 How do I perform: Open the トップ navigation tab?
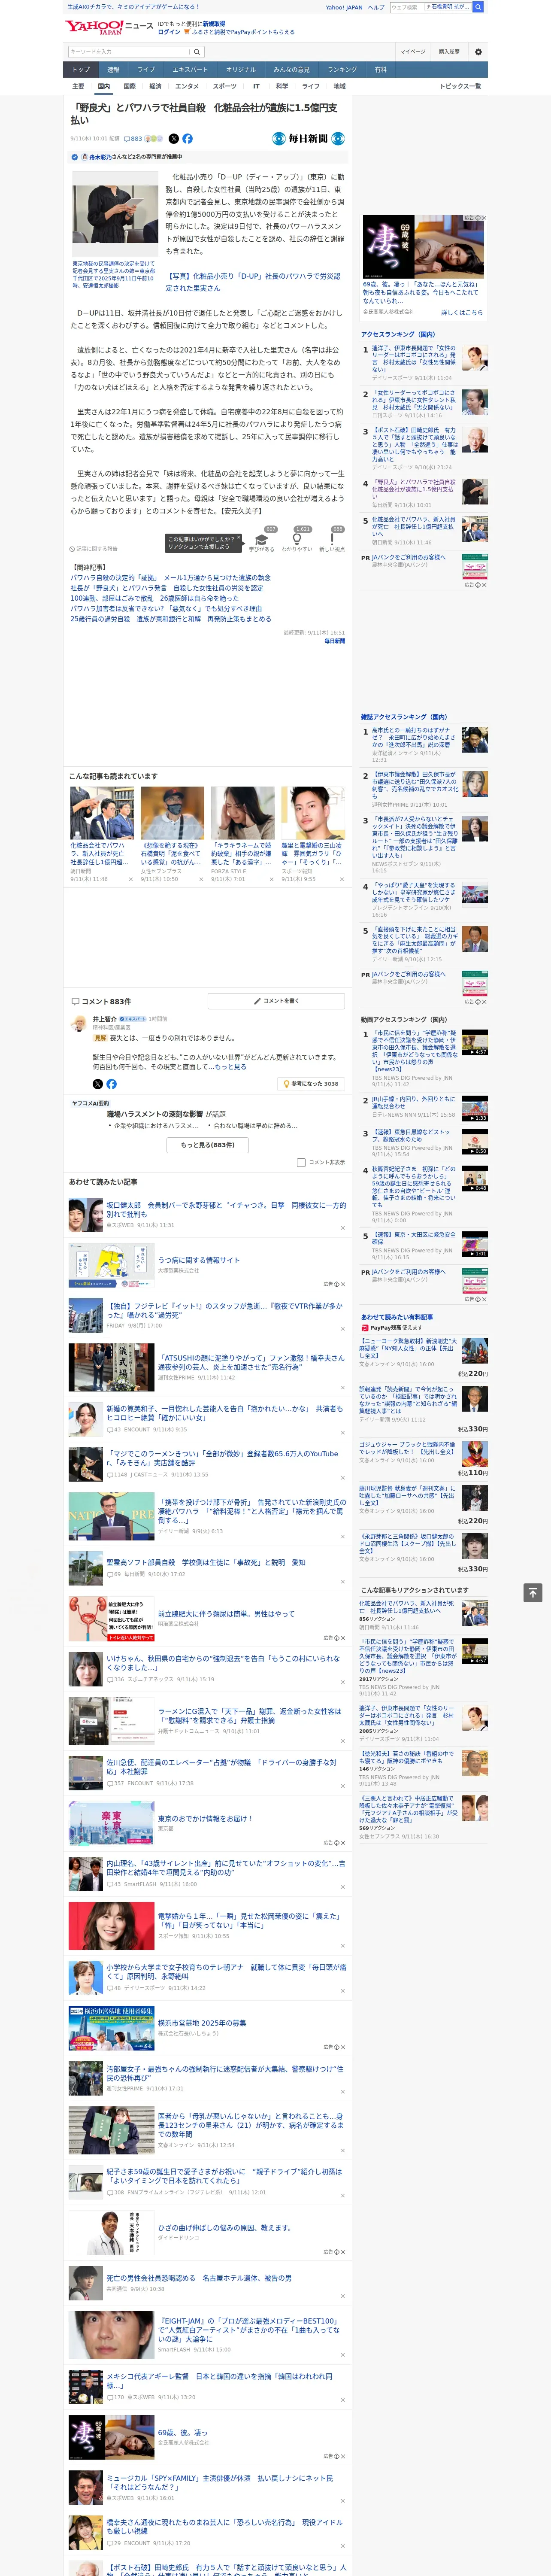(81, 69)
